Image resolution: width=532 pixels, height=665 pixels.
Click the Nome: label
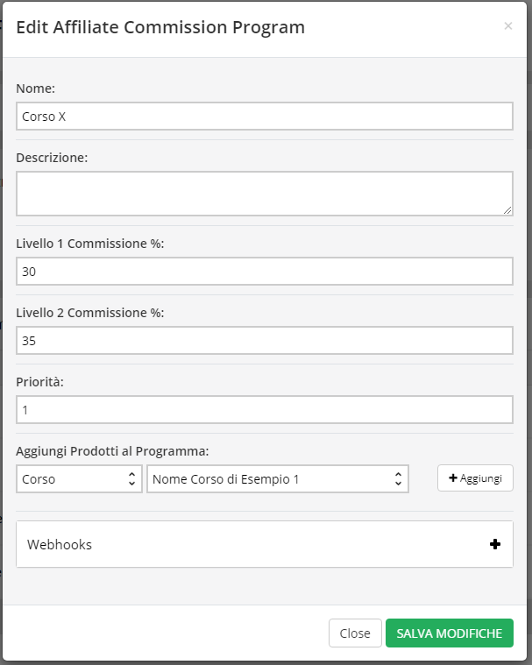(36, 88)
